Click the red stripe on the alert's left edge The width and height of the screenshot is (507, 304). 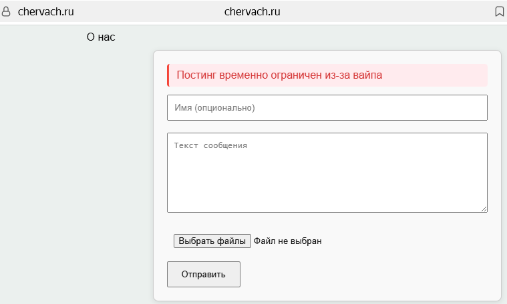click(x=168, y=75)
